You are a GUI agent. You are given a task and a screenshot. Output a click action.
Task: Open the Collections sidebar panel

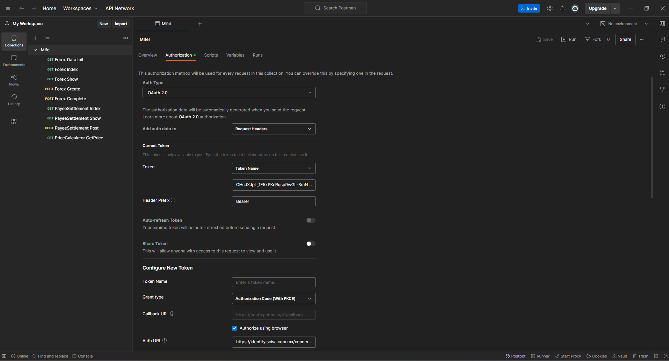[x=14, y=41]
